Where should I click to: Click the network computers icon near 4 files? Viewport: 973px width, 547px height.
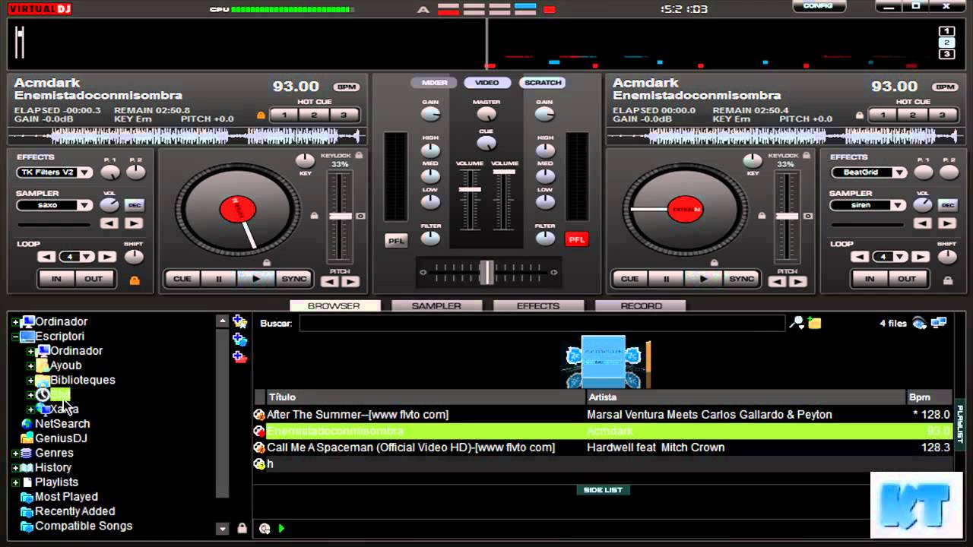pyautogui.click(x=939, y=323)
